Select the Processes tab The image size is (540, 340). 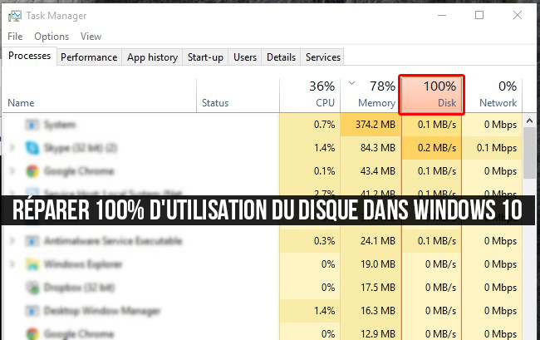point(29,56)
